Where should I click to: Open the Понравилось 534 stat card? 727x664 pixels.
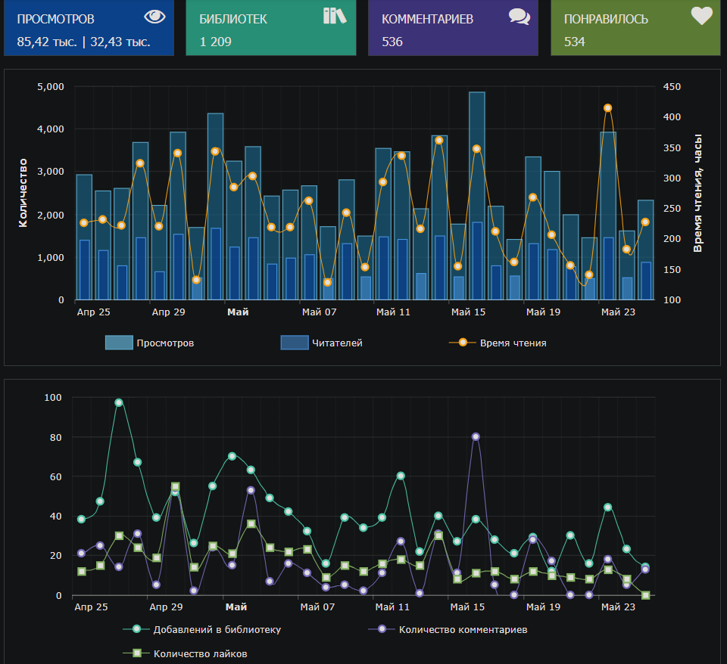coord(635,28)
